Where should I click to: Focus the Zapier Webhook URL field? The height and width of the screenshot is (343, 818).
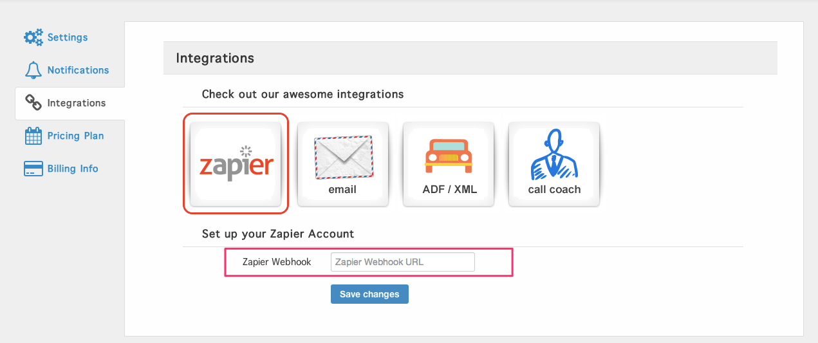pos(403,262)
